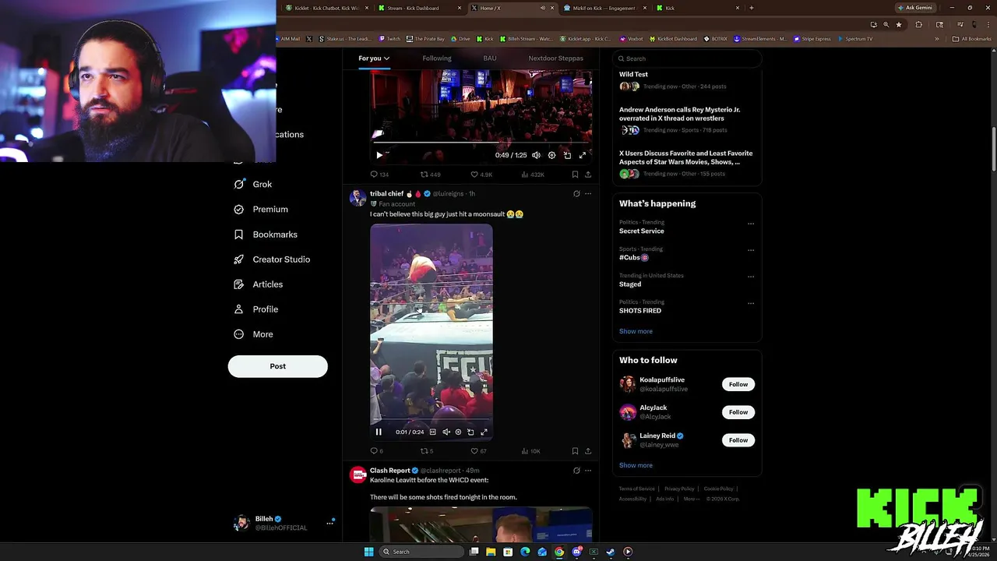997x561 pixels.
Task: Like the post with 4.9K likes
Action: point(481,175)
